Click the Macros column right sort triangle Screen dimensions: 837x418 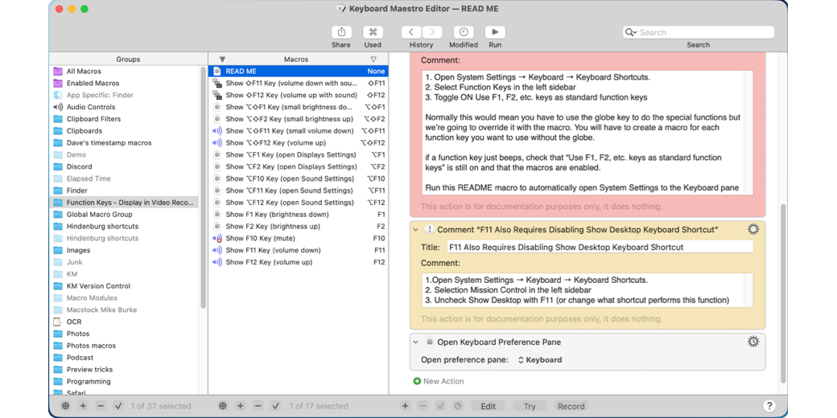[x=373, y=59]
